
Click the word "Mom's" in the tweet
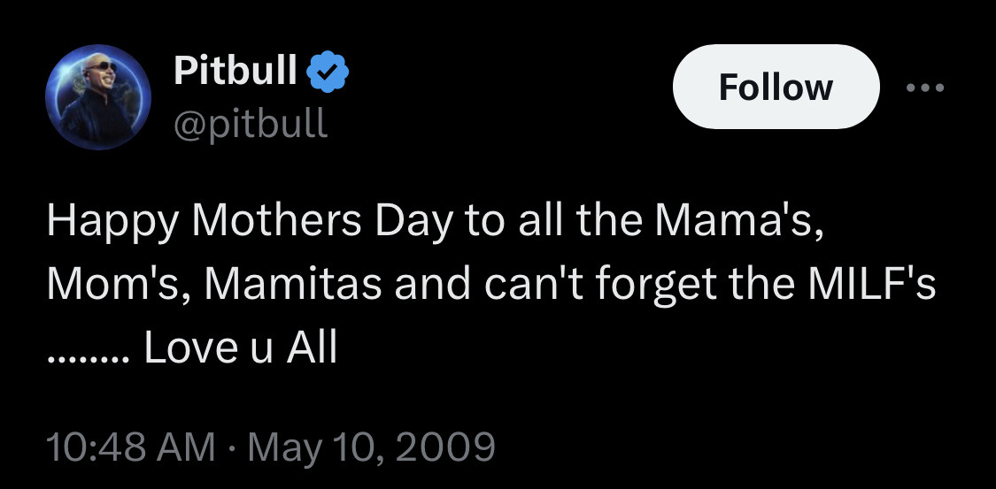click(x=102, y=285)
